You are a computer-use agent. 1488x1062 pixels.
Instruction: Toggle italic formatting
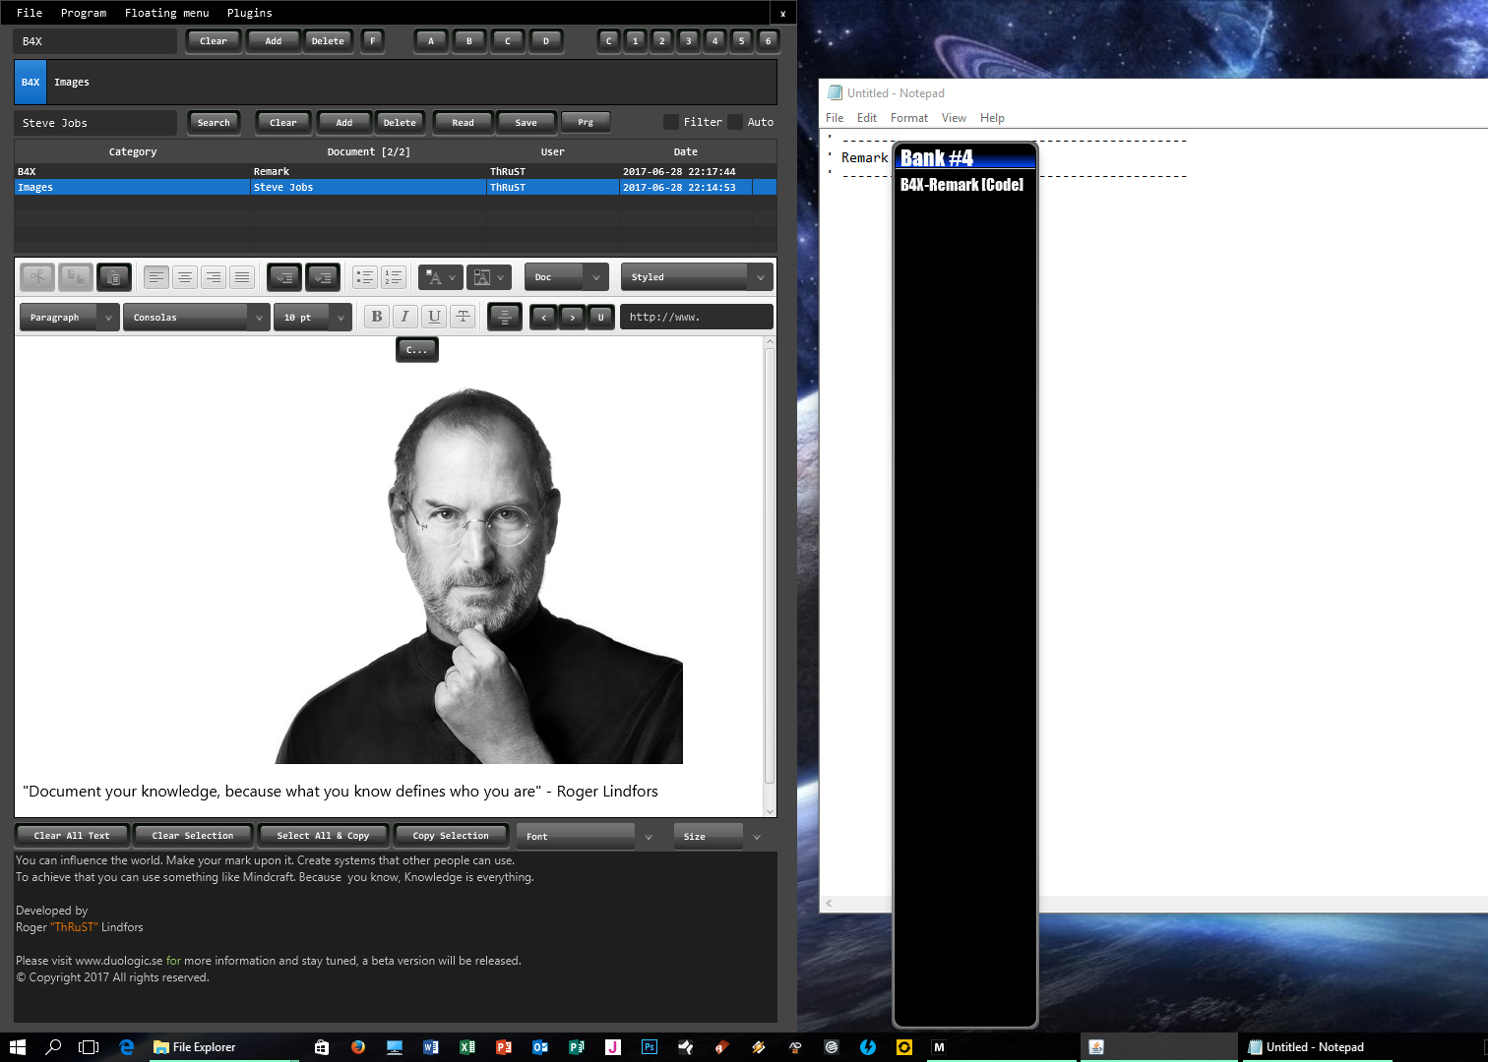pyautogui.click(x=405, y=317)
